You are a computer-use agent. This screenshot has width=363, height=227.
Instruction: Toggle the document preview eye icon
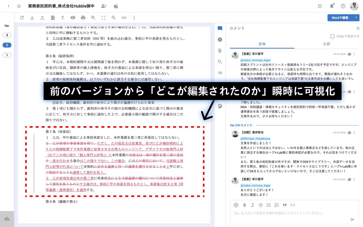pyautogui.click(x=73, y=18)
